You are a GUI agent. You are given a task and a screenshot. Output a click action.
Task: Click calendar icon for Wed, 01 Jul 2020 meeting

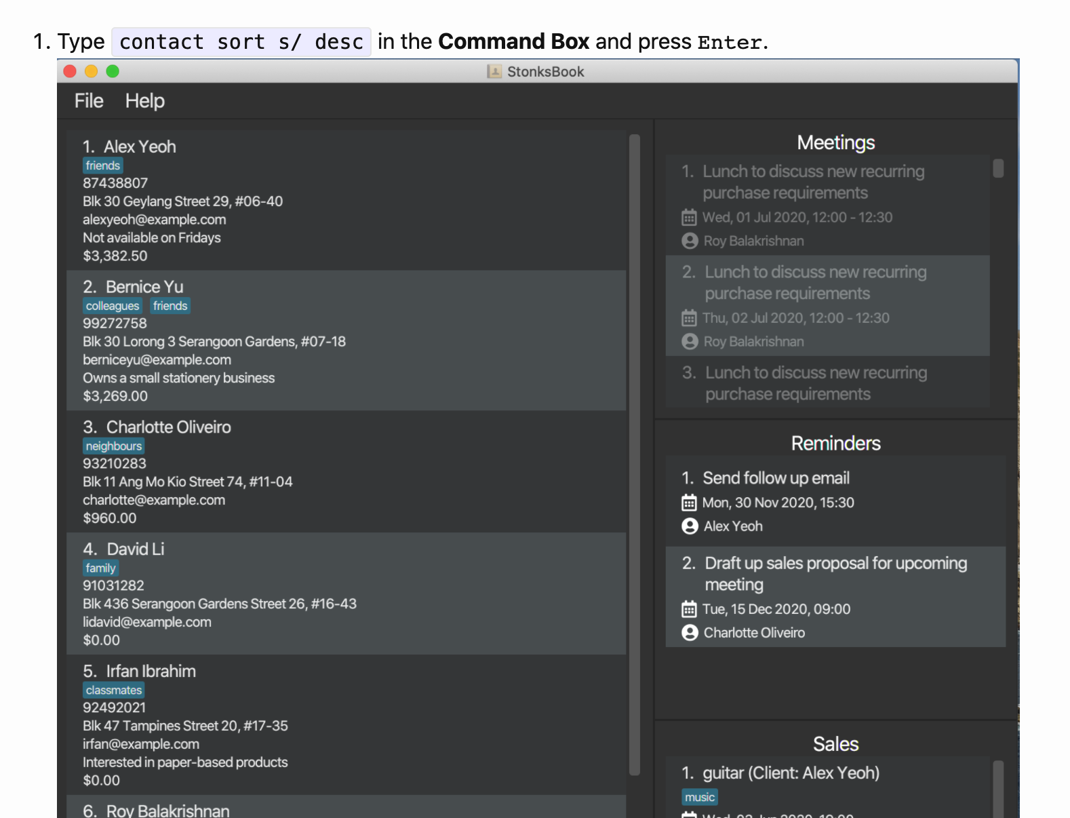pyautogui.click(x=689, y=218)
